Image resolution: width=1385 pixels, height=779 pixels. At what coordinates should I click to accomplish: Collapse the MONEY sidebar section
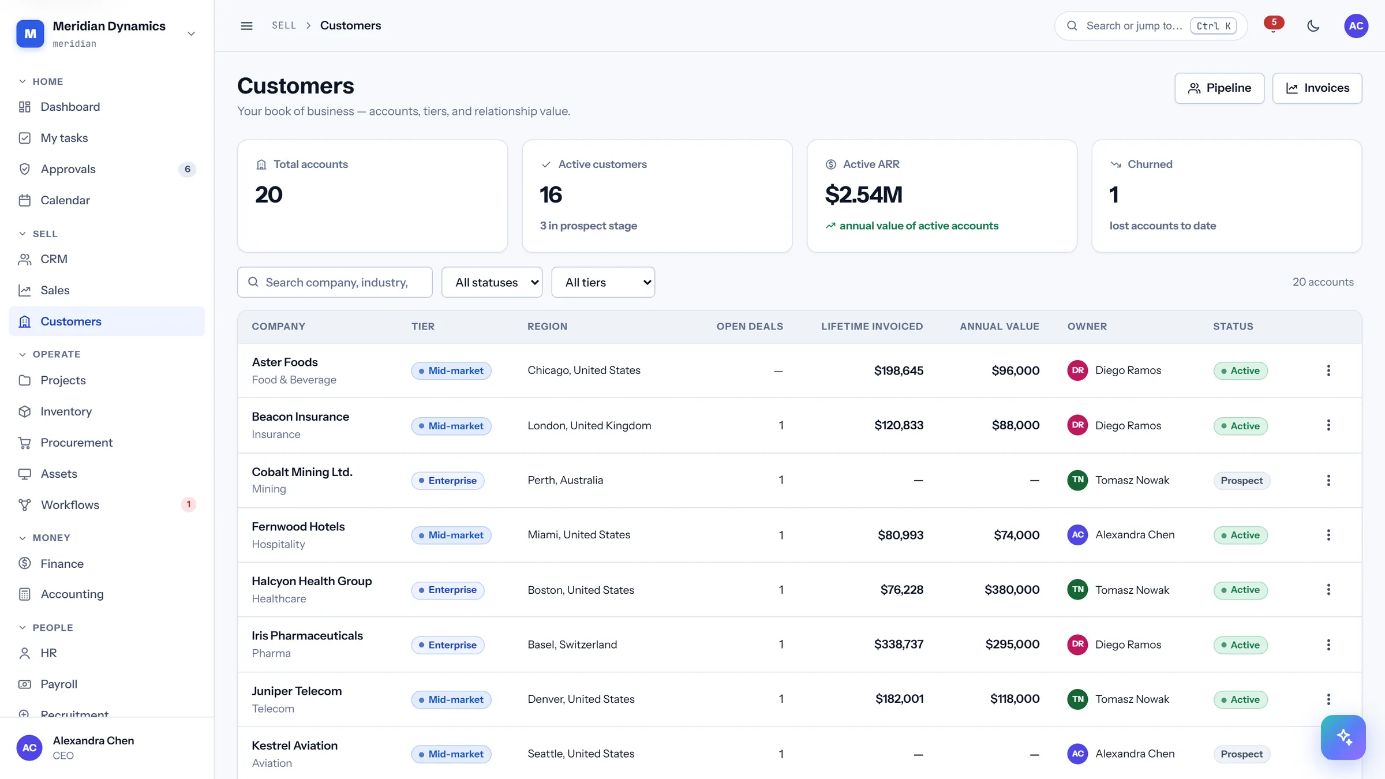44,538
